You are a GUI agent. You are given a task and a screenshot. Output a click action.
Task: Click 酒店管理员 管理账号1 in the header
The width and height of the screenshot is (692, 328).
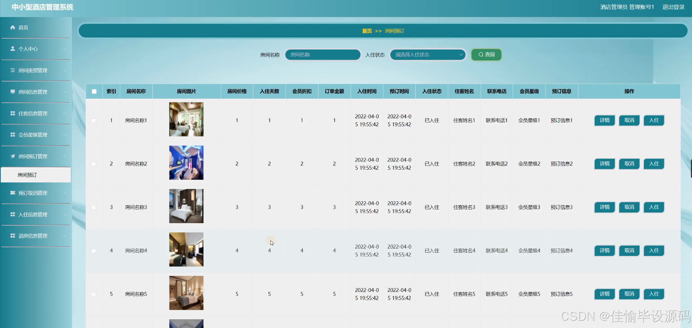pyautogui.click(x=627, y=7)
